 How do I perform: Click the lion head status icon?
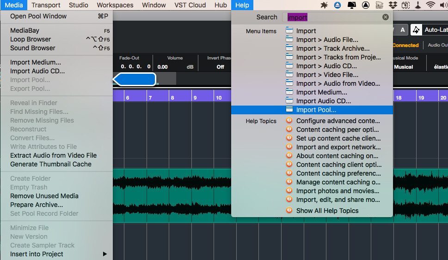(380, 5)
